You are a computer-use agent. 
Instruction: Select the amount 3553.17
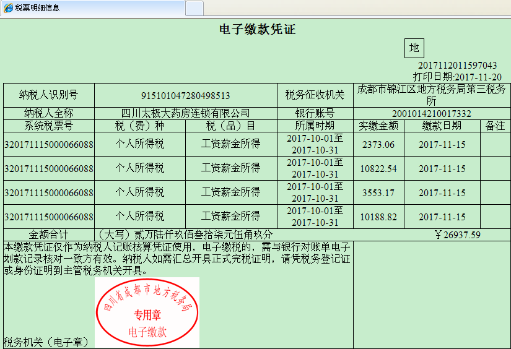click(378, 192)
